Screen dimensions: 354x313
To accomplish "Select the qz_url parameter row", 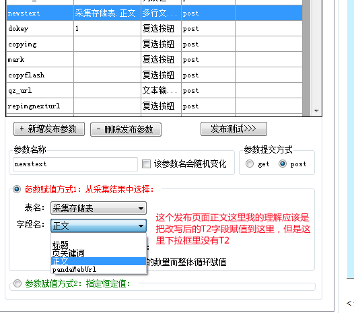I will pos(154,91).
